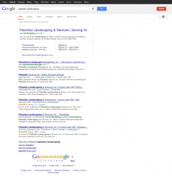The width and height of the screenshot is (172, 176).
Task: Open Search tools options
Action: [71, 17]
